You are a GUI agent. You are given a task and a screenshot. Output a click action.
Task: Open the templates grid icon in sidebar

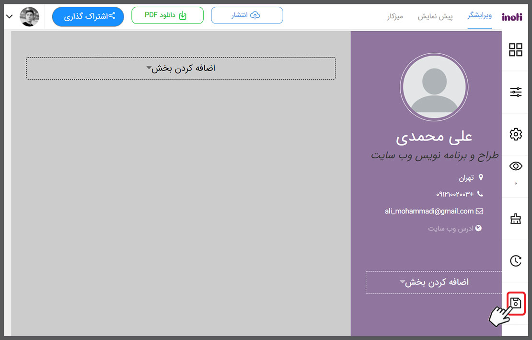click(516, 50)
